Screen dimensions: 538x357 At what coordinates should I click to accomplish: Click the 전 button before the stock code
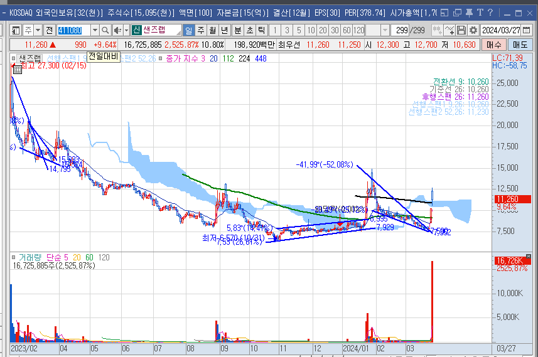click(50, 31)
